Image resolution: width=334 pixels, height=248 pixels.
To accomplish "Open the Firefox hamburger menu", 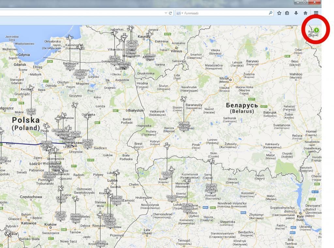I will tap(316, 13).
